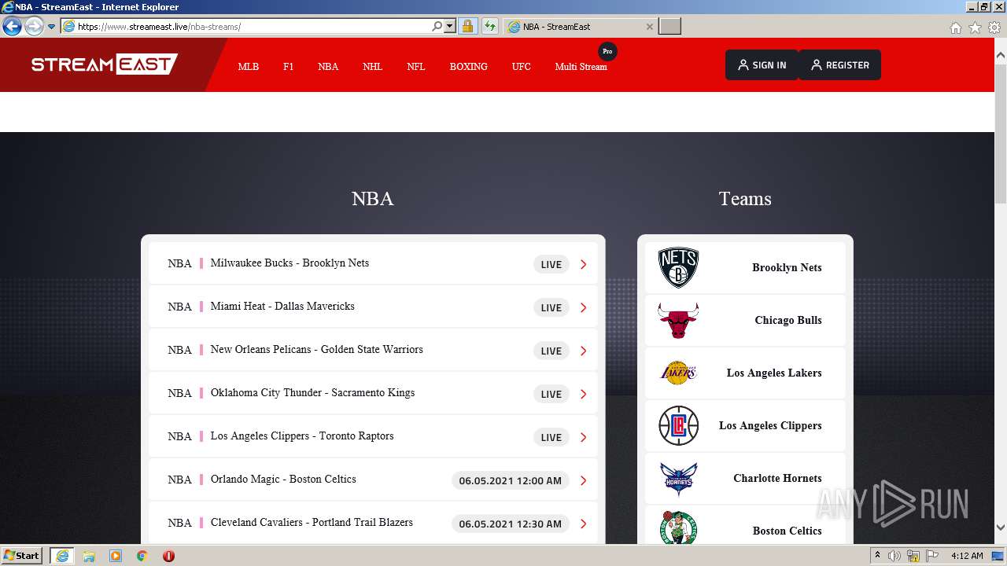Click the volume speaker tray icon

pyautogui.click(x=894, y=556)
